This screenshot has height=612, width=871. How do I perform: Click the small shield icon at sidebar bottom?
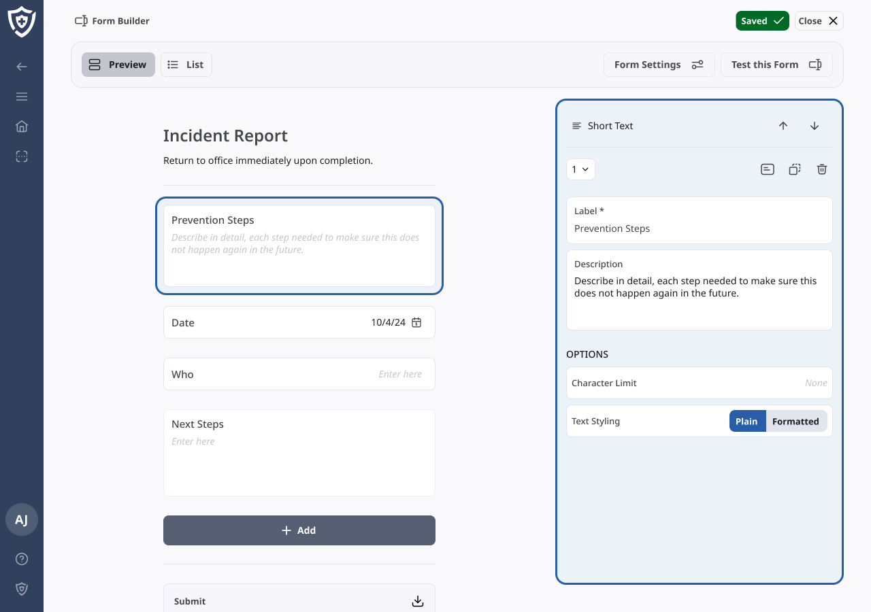(x=22, y=589)
